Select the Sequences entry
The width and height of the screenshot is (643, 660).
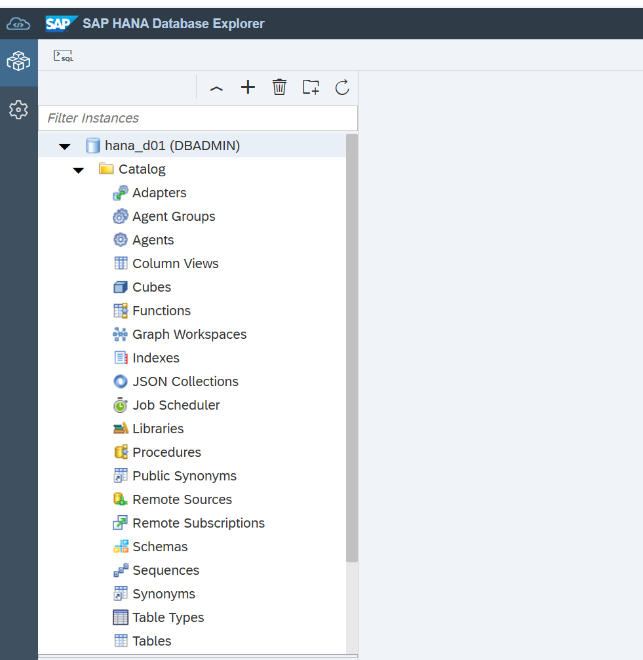coord(166,570)
